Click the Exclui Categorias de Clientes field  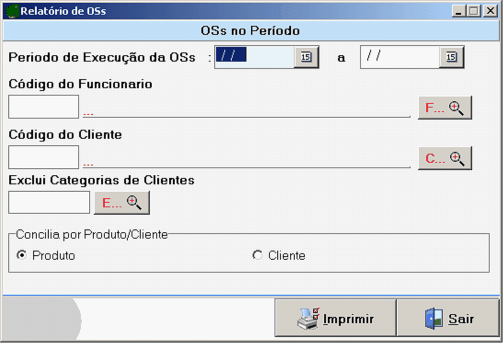click(49, 203)
